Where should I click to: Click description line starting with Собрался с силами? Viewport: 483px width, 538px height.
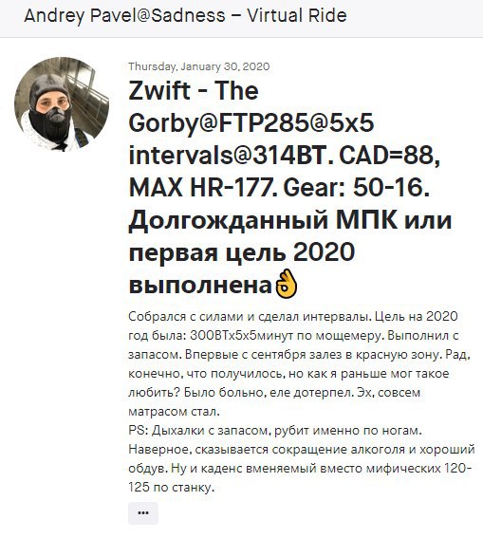[293, 316]
